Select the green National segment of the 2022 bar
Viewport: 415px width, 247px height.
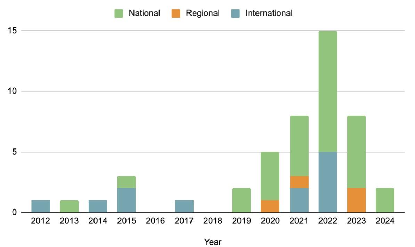click(x=327, y=91)
